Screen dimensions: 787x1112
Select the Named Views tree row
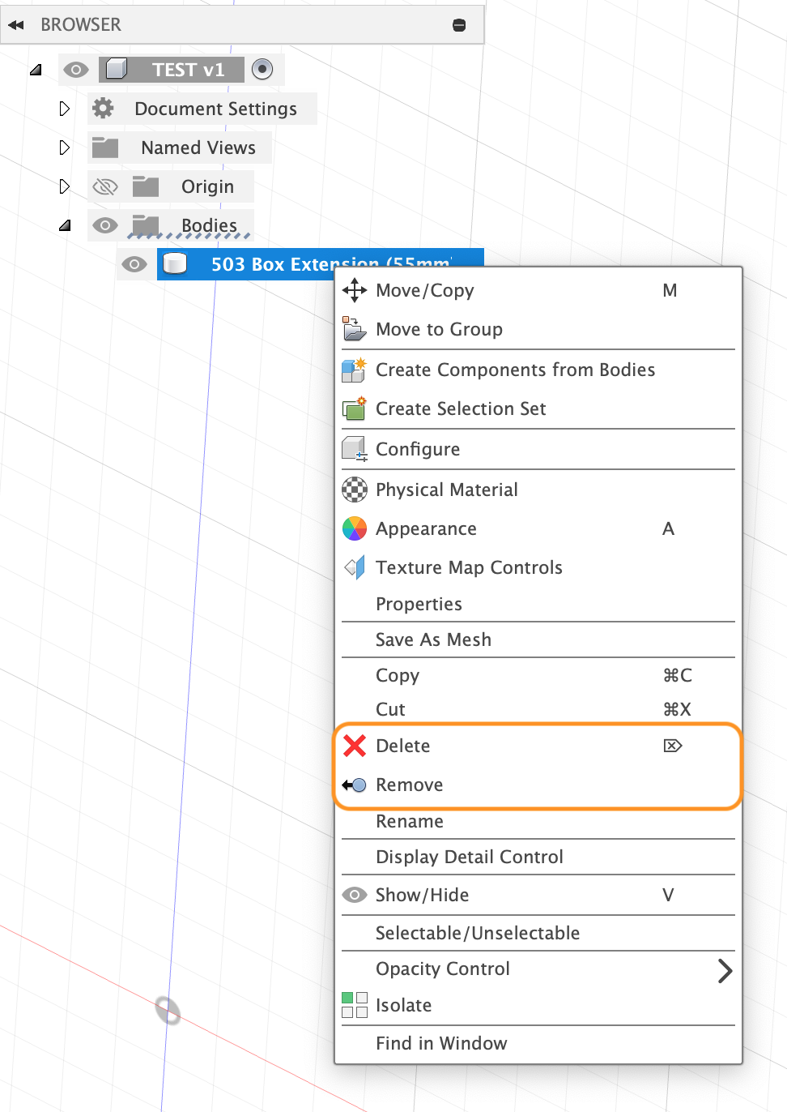180,148
